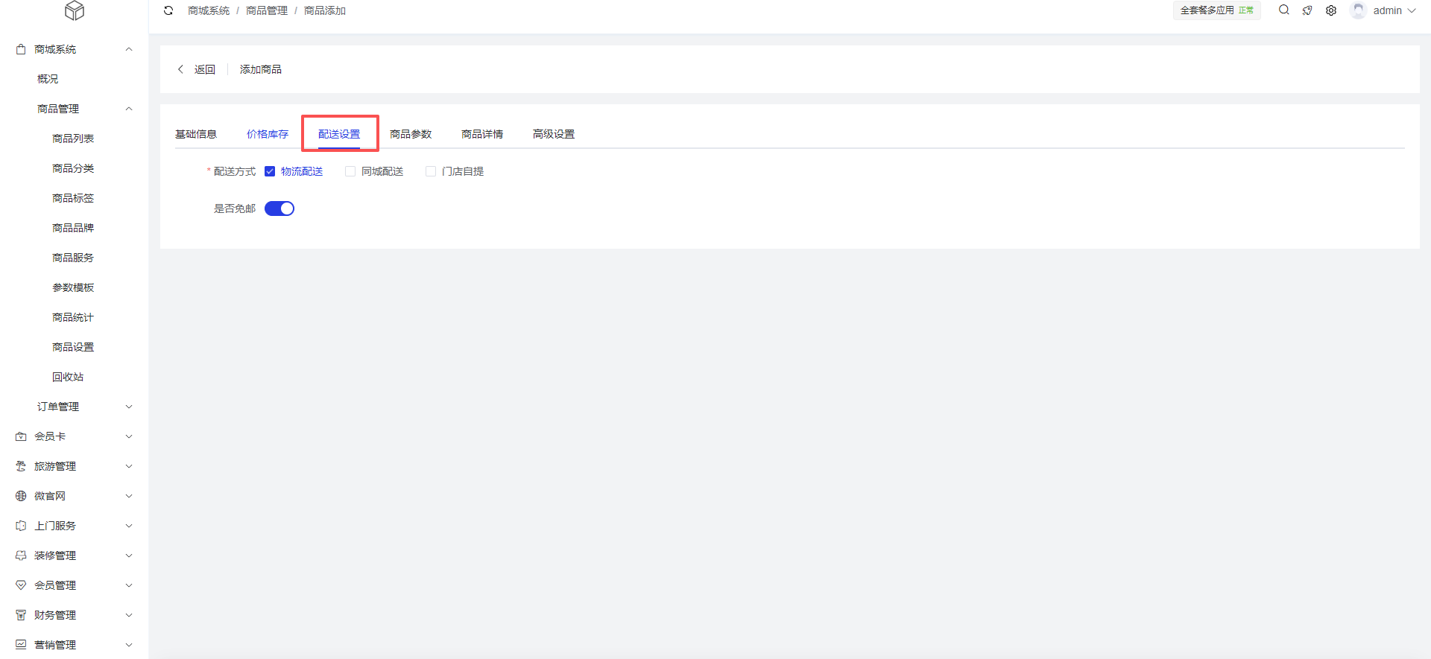
Task: Tick the 门店自提 checkbox
Action: click(431, 171)
